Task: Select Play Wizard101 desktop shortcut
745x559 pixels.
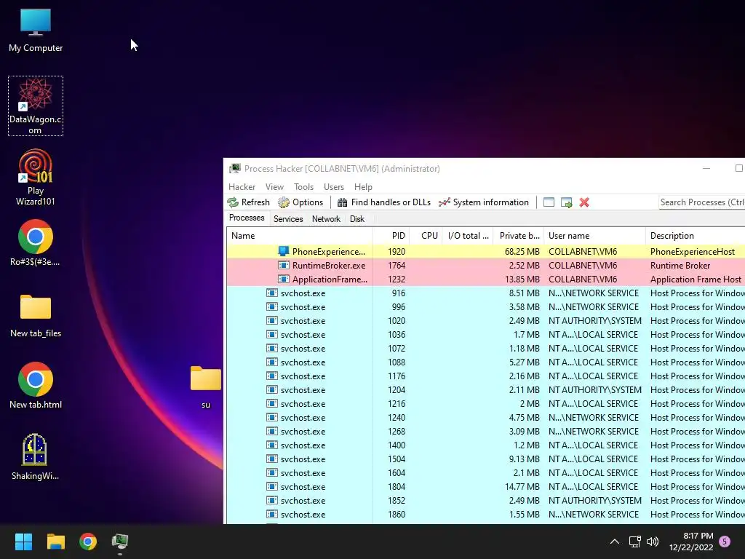Action: pyautogui.click(x=36, y=178)
